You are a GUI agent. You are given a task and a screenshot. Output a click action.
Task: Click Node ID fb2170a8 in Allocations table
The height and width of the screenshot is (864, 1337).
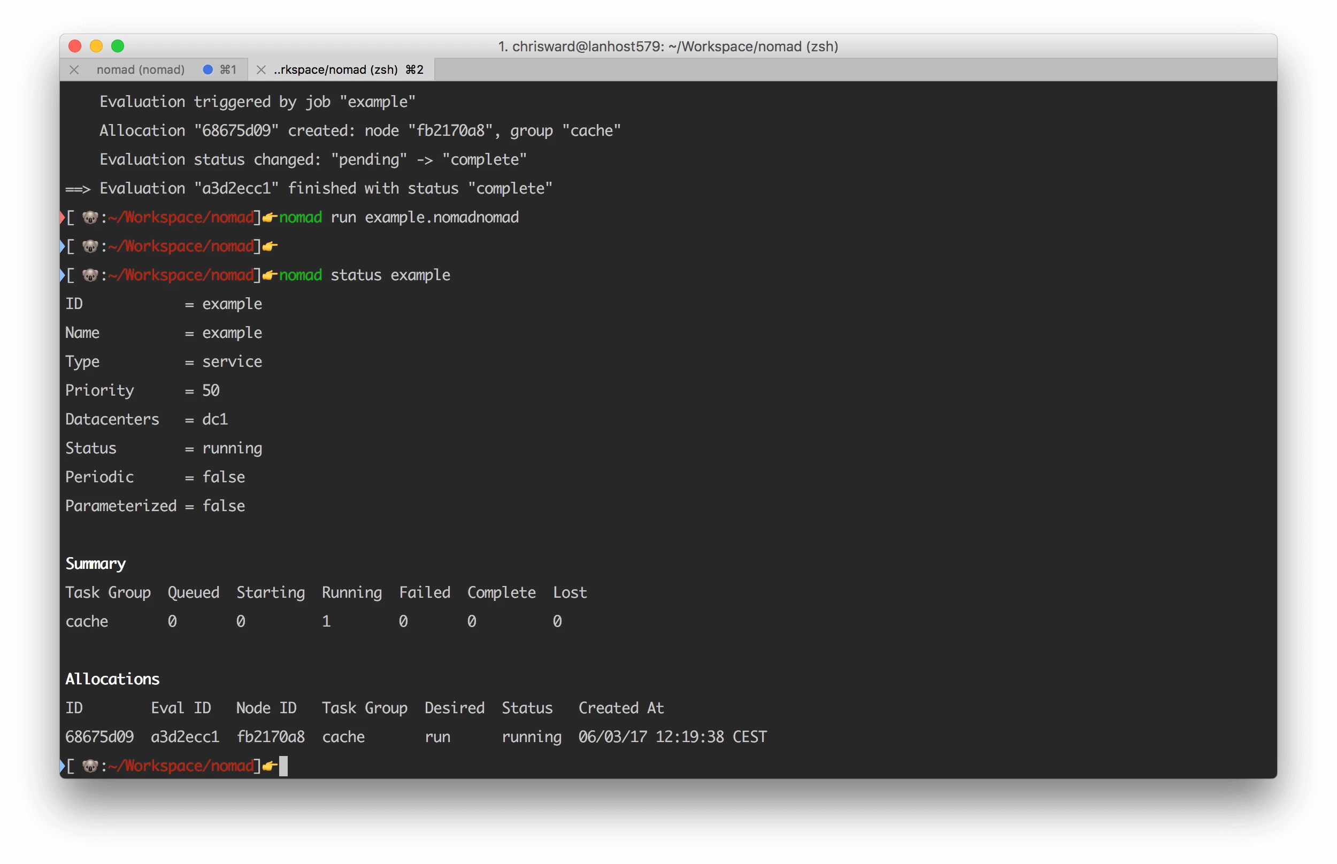pyautogui.click(x=271, y=737)
